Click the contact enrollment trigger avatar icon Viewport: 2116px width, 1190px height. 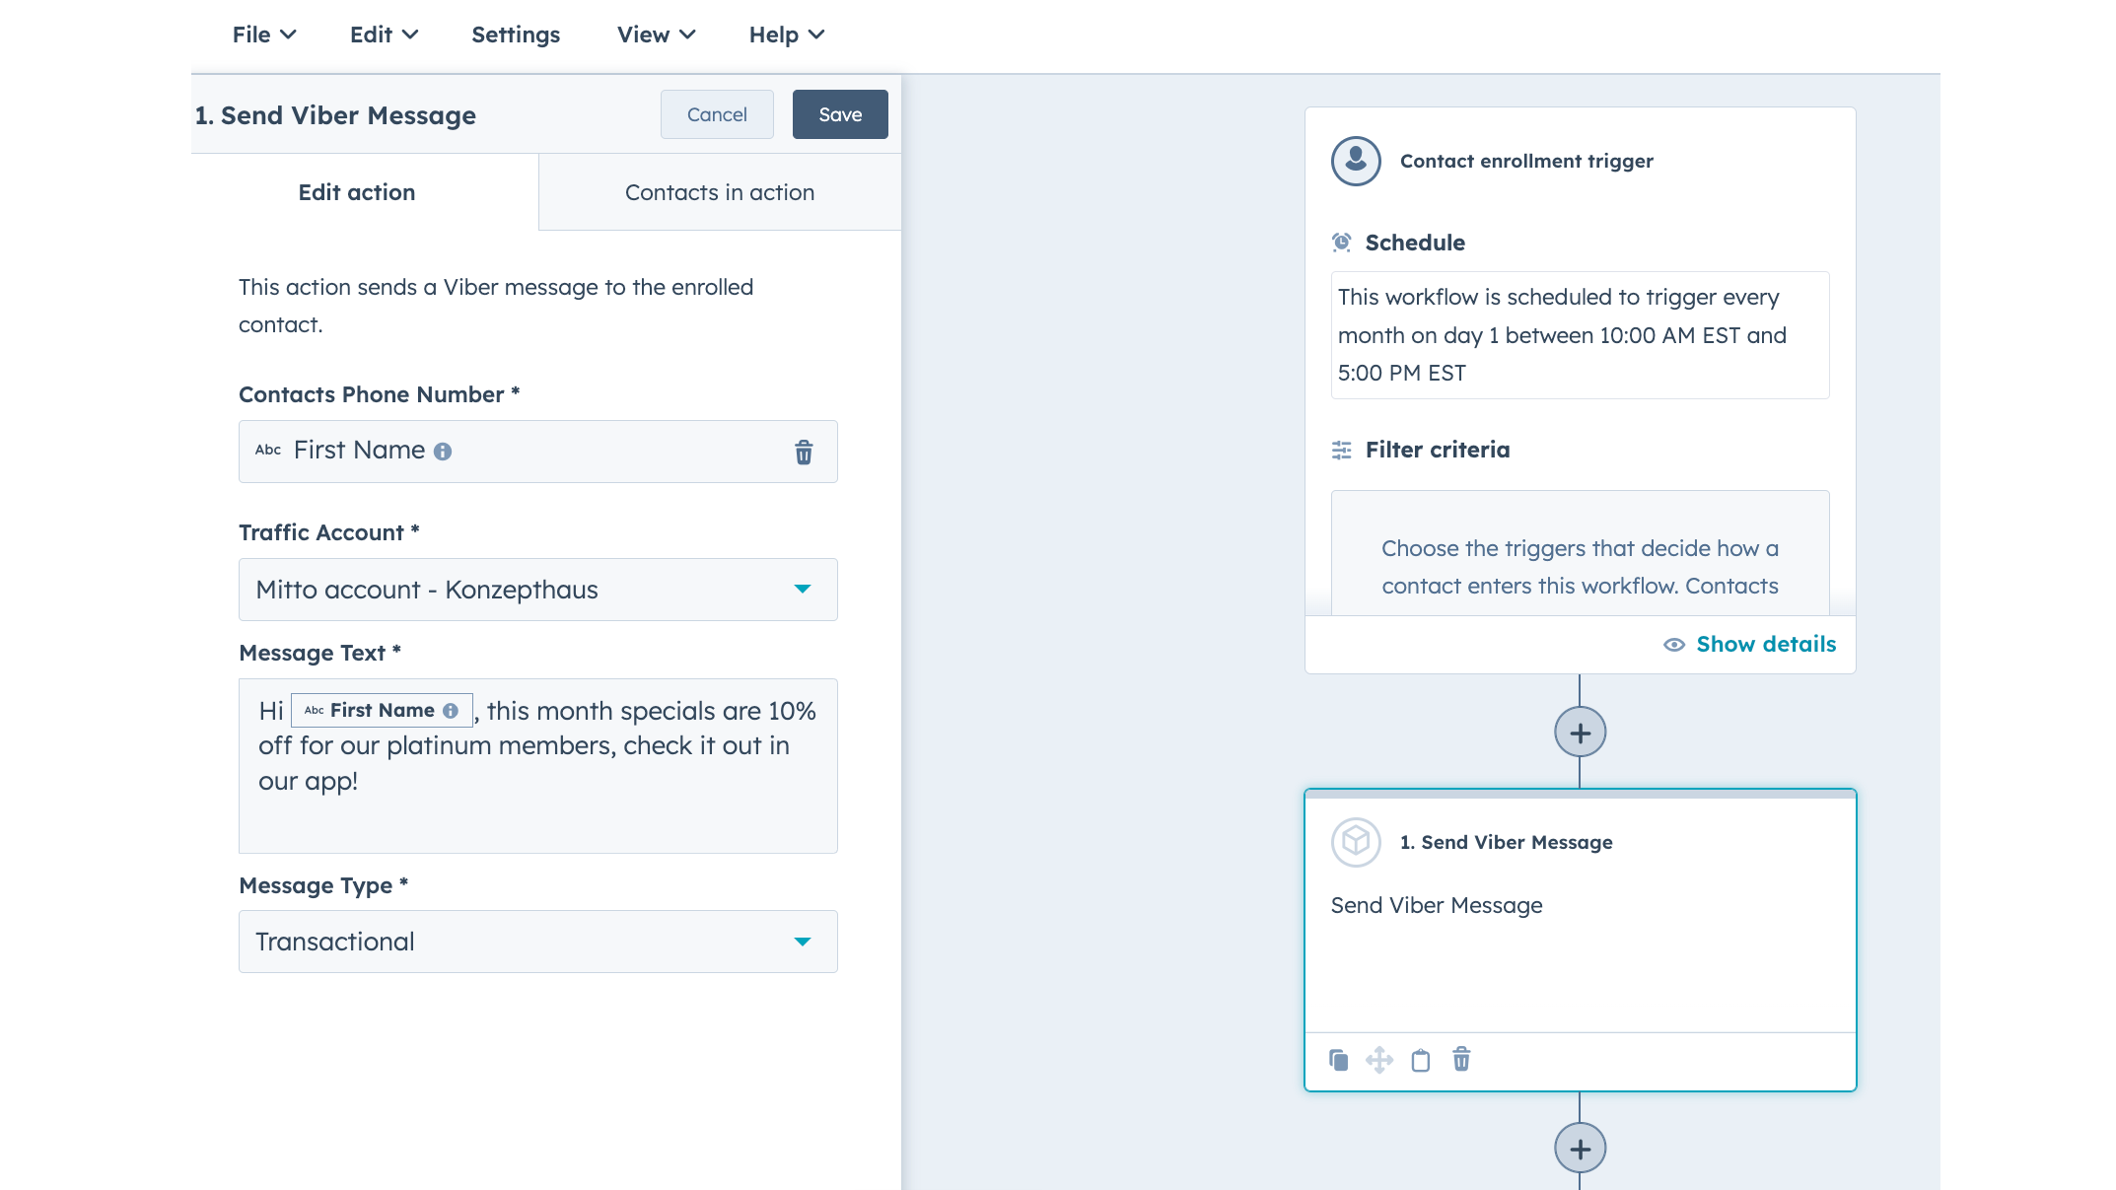[1356, 161]
